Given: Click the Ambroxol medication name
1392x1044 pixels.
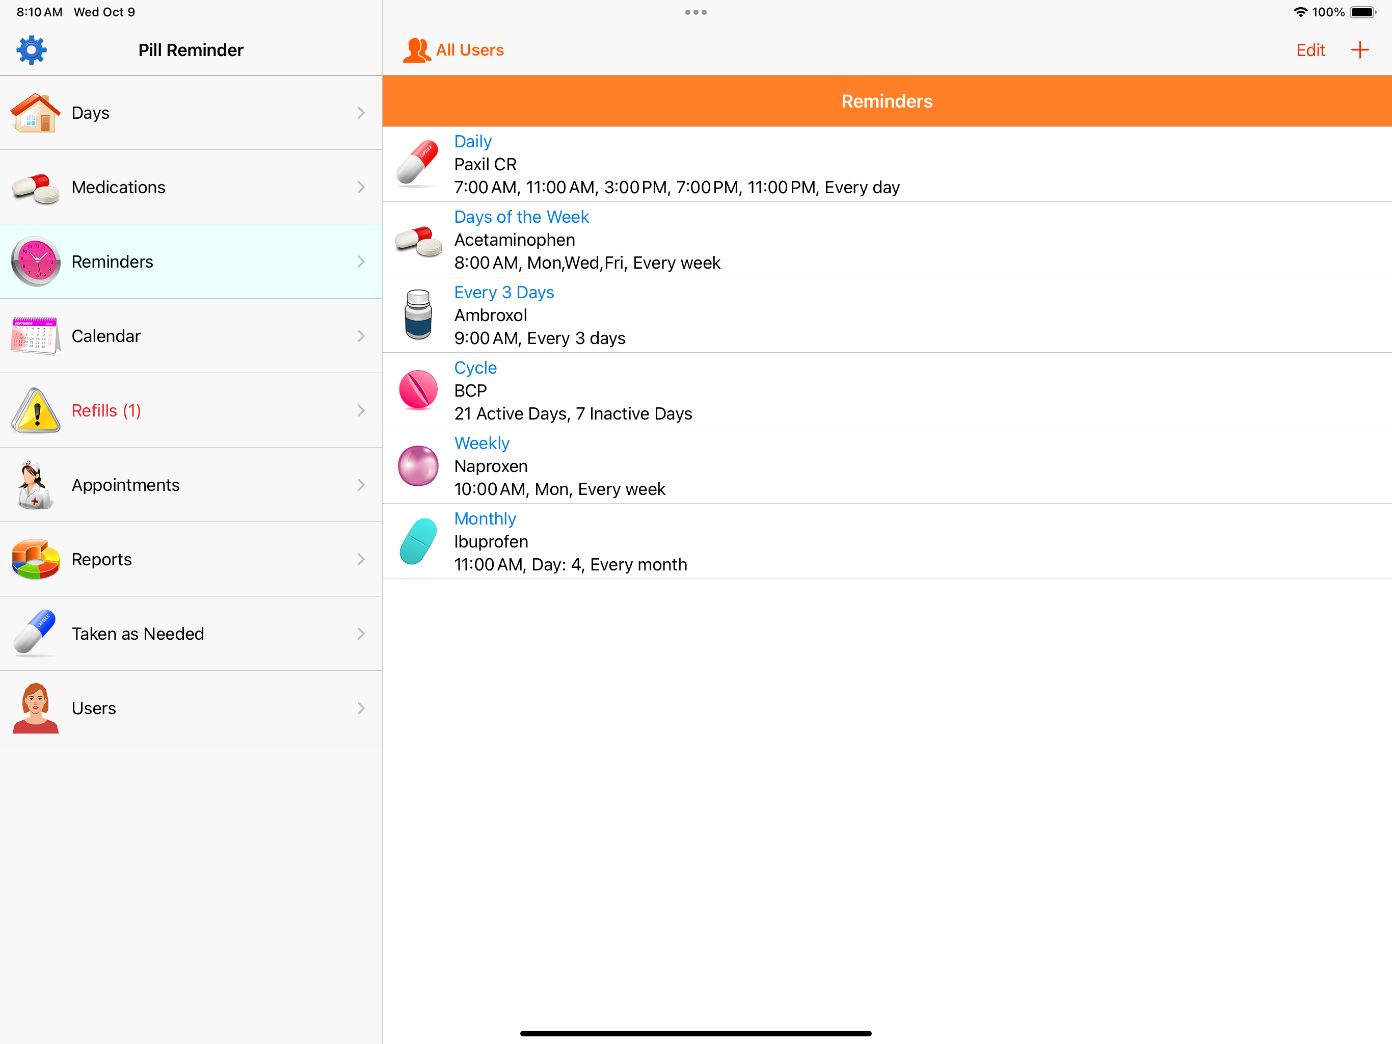Looking at the screenshot, I should click(x=490, y=315).
